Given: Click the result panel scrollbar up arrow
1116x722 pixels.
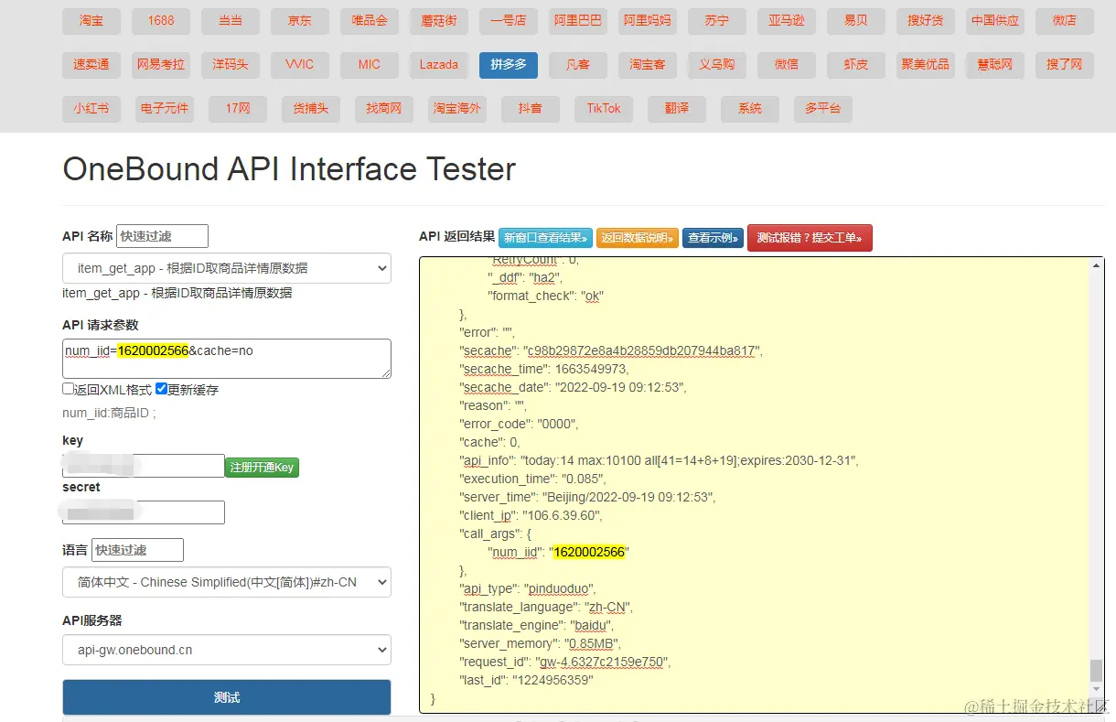Looking at the screenshot, I should [x=1098, y=264].
